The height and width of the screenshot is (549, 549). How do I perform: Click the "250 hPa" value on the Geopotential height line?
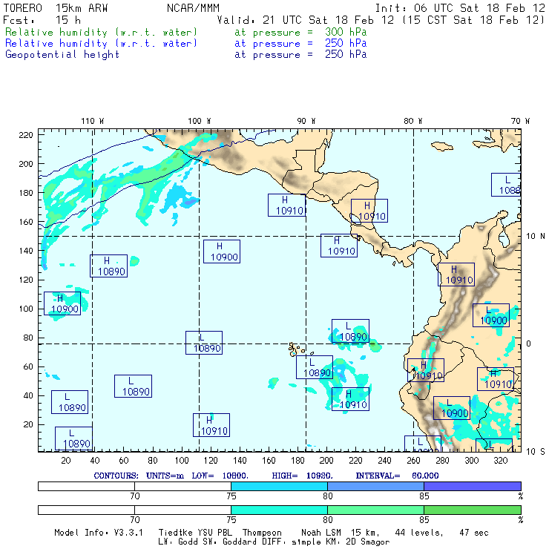346,54
